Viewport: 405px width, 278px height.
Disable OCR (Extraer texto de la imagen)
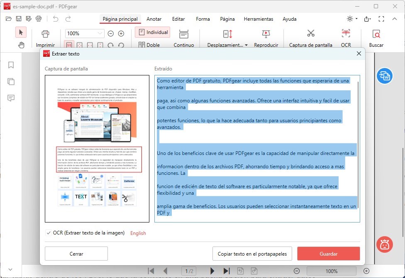point(49,233)
